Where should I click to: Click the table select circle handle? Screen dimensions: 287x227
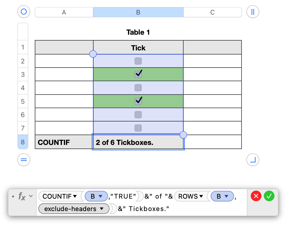click(24, 12)
